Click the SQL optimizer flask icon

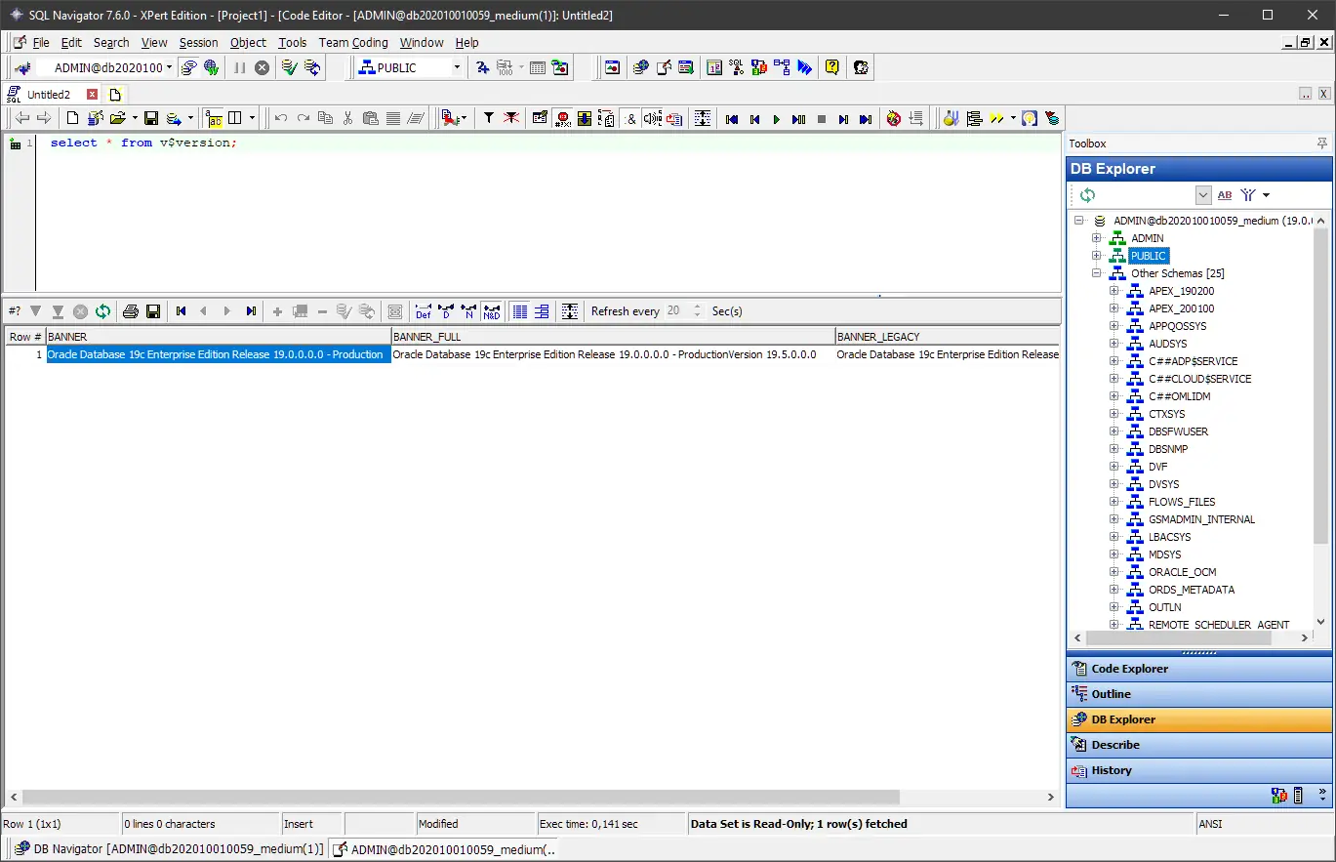(951, 118)
